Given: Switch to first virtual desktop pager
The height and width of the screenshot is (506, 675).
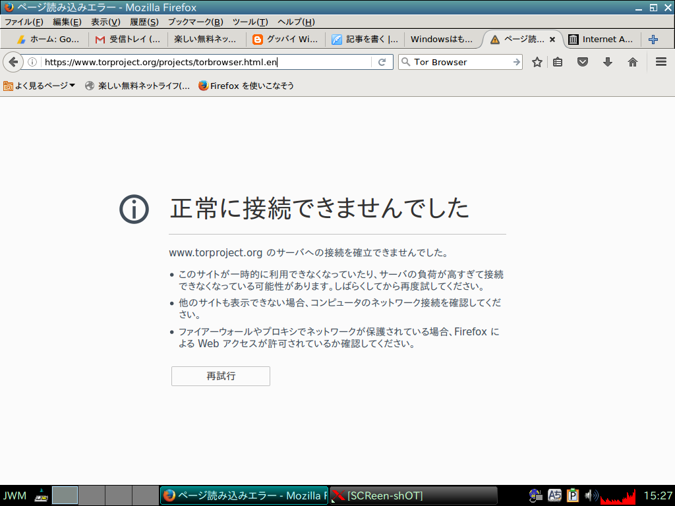Looking at the screenshot, I should [x=65, y=495].
